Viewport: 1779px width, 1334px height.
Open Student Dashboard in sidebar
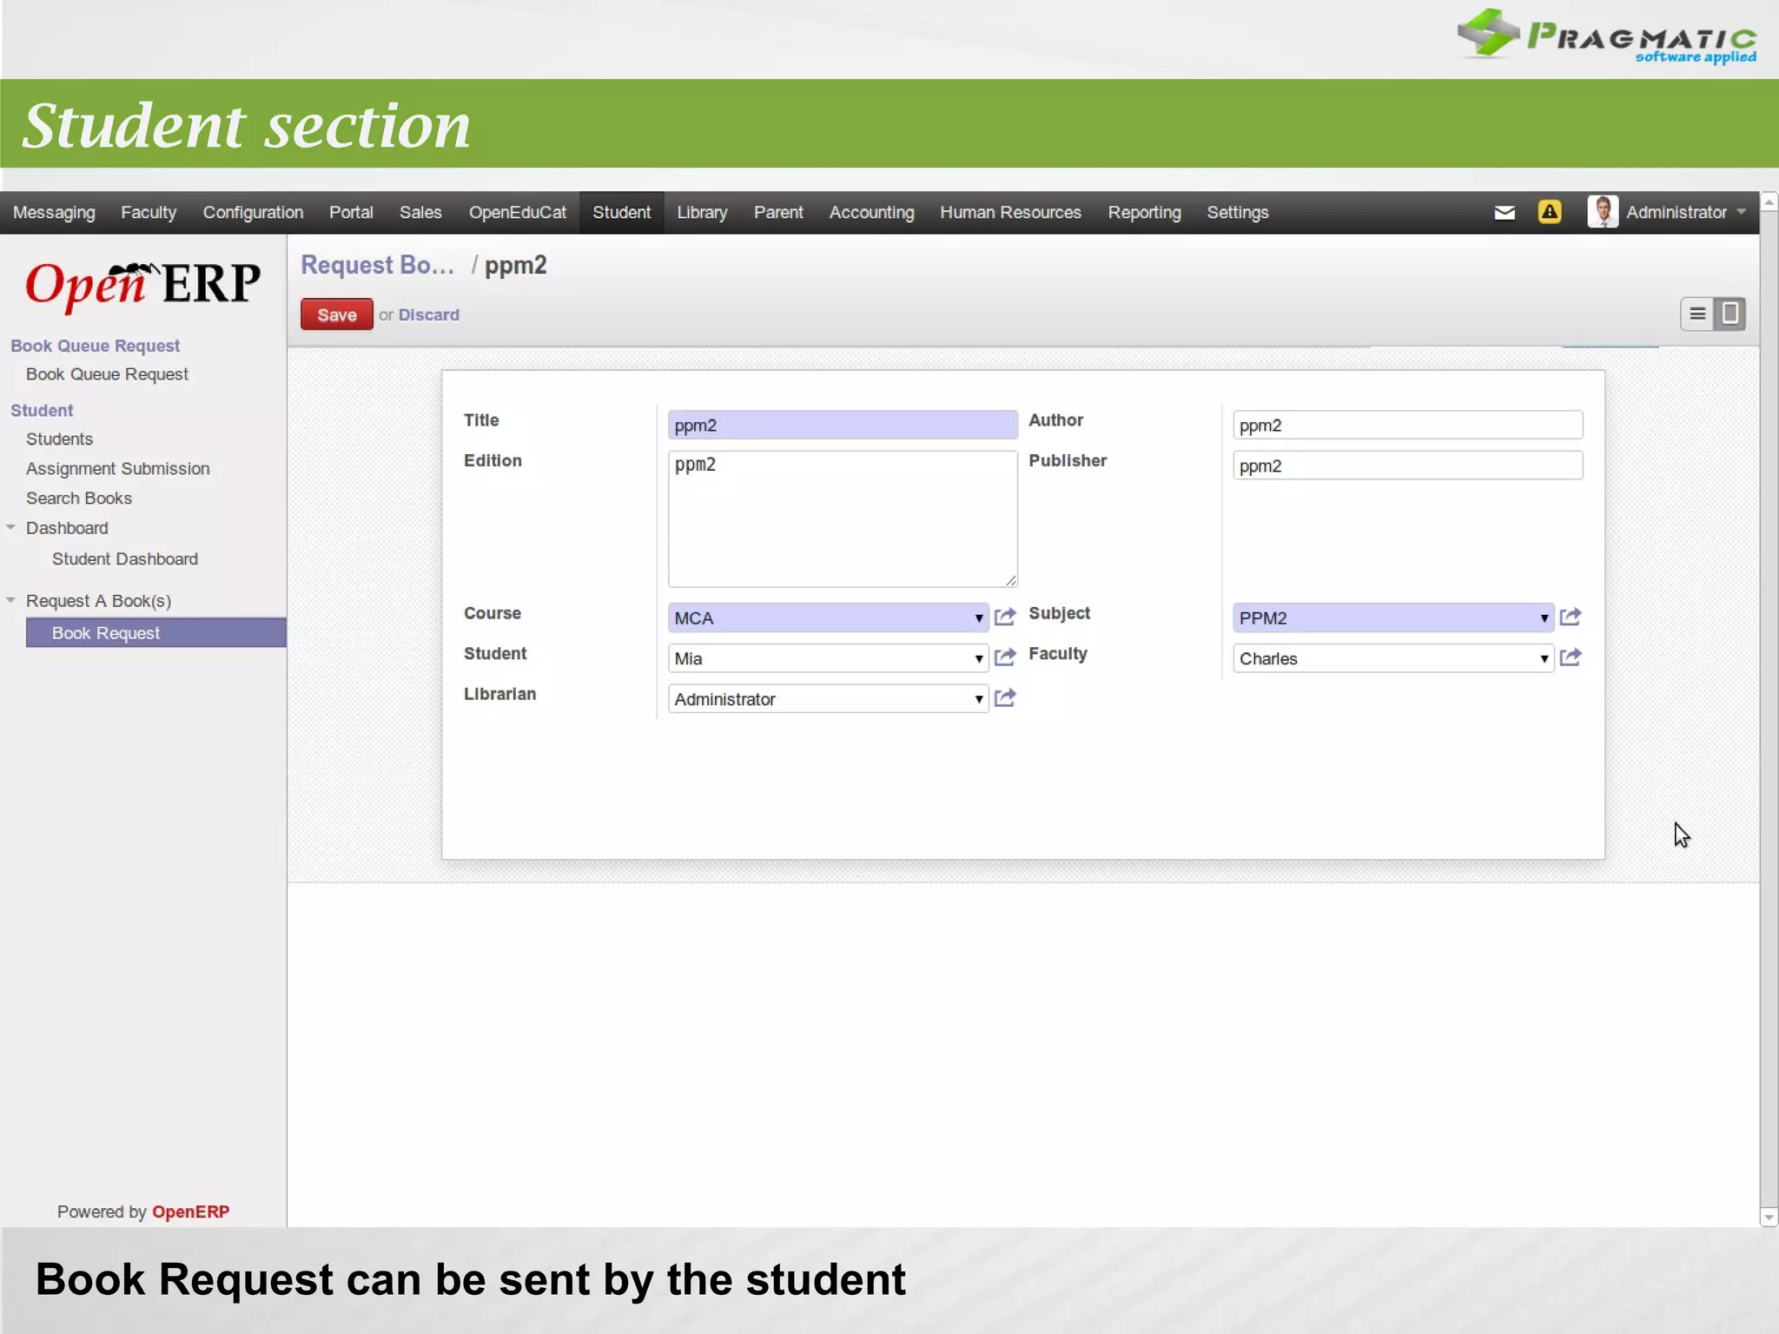tap(125, 559)
